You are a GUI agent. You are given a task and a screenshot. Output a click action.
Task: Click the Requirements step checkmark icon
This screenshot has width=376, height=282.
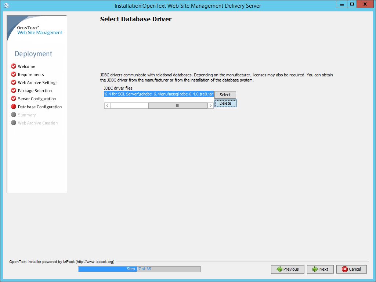[14, 74]
